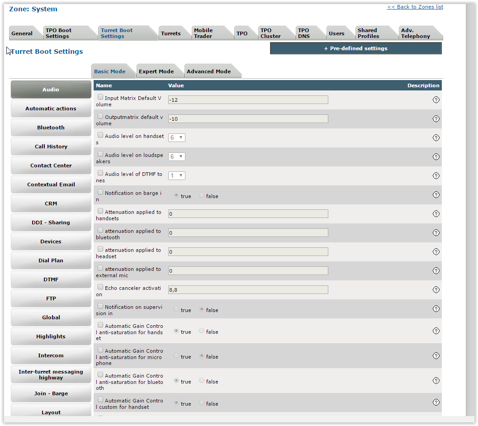Click the Back to Zones list link
The height and width of the screenshot is (426, 478).
click(x=415, y=7)
